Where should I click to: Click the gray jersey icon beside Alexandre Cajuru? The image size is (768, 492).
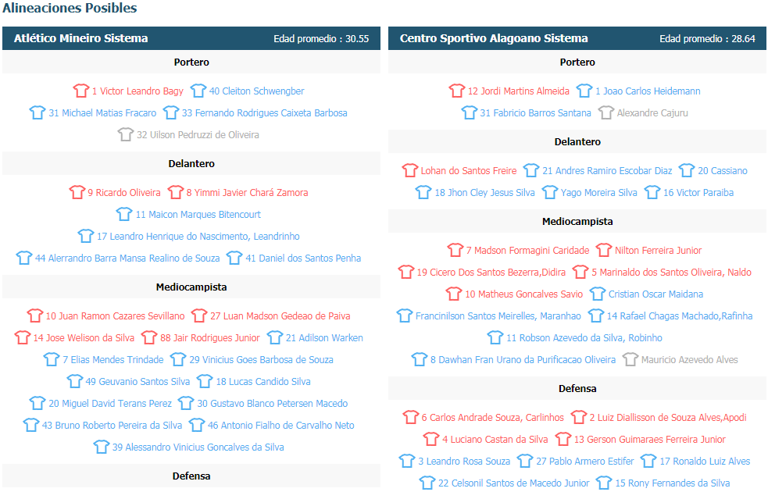coord(605,112)
